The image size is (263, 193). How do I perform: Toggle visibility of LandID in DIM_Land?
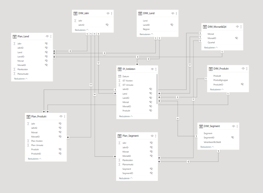pos(172,25)
